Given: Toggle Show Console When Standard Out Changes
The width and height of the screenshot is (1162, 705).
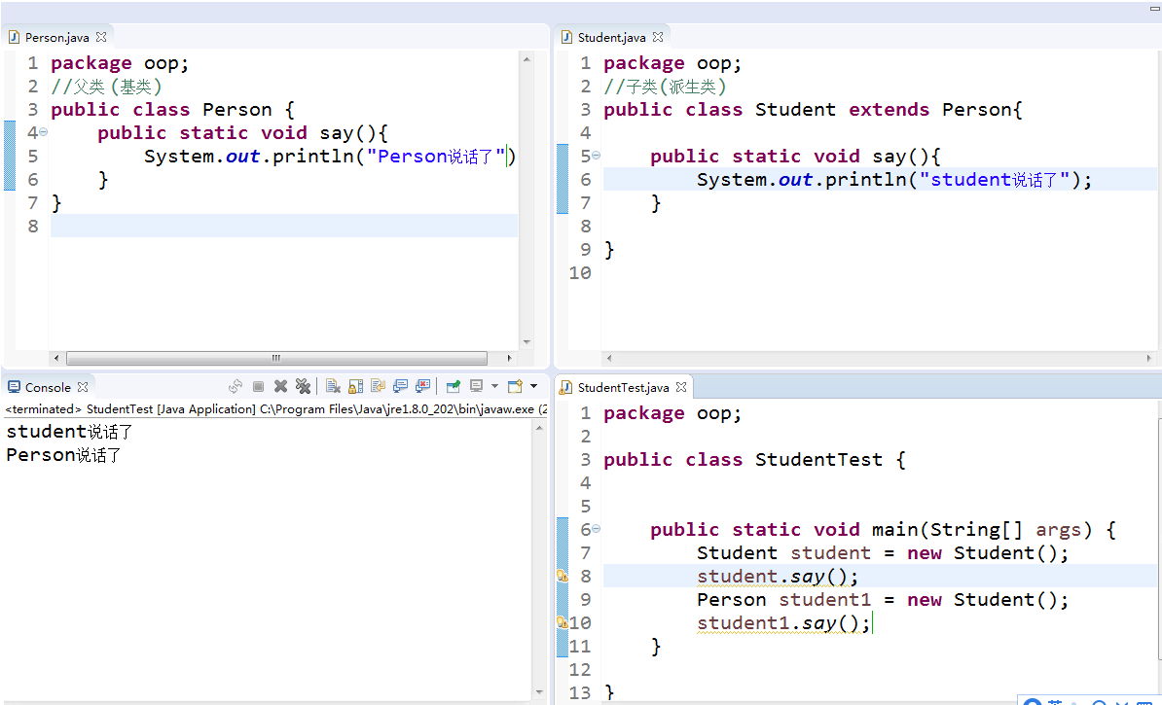Looking at the screenshot, I should 400,387.
